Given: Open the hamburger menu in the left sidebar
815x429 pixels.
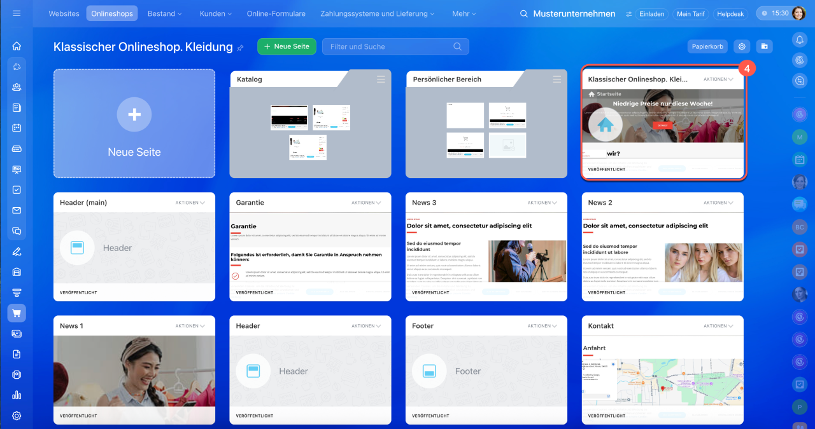Looking at the screenshot, I should [x=17, y=13].
